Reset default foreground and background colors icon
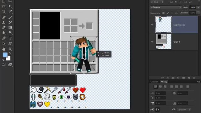201x113 pixels. click(3, 60)
